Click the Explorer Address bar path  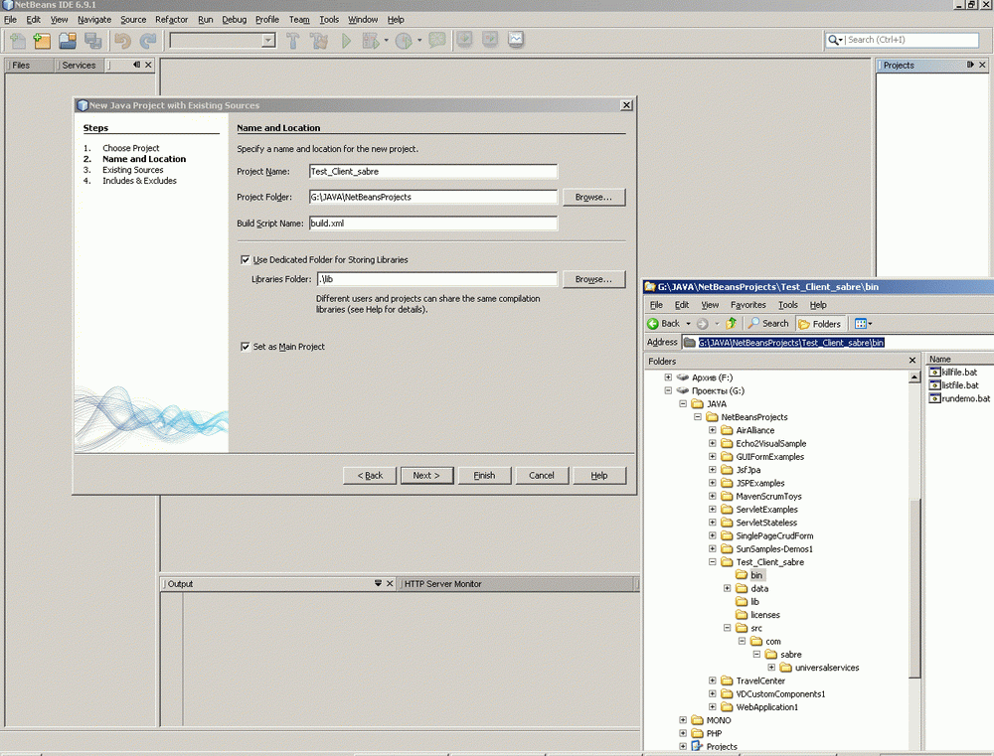pos(790,342)
